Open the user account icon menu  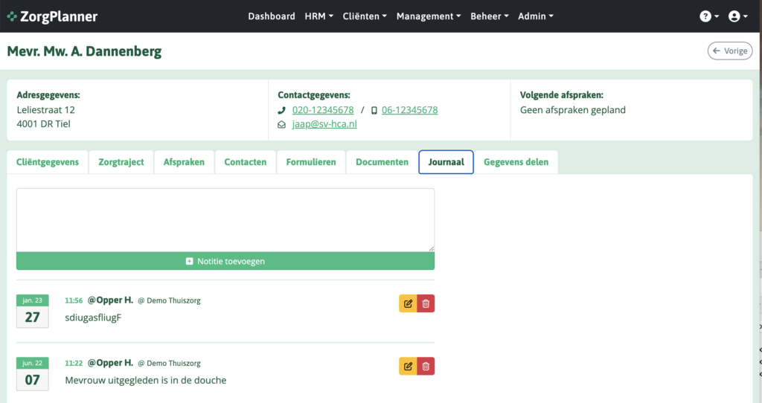[x=738, y=16]
